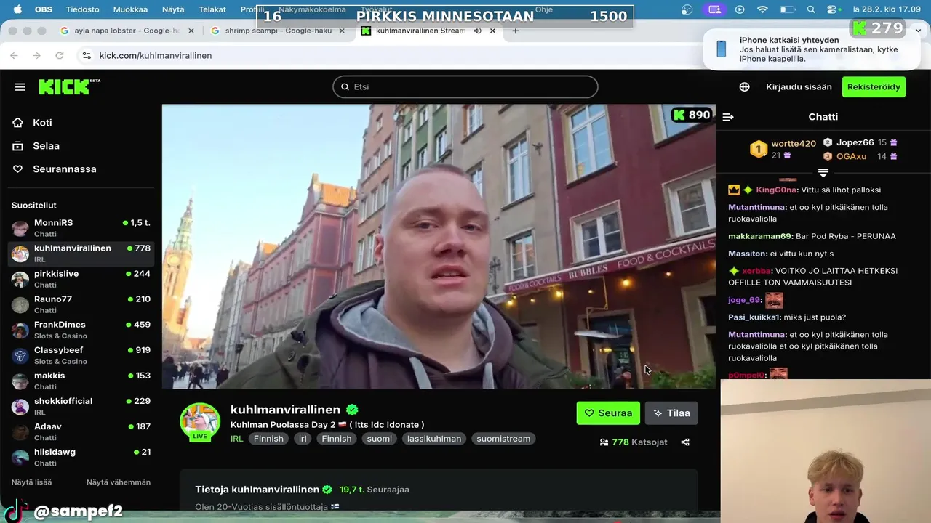Screen dimensions: 931x523
Task: Click the Selaa browse icon
Action: click(18, 146)
